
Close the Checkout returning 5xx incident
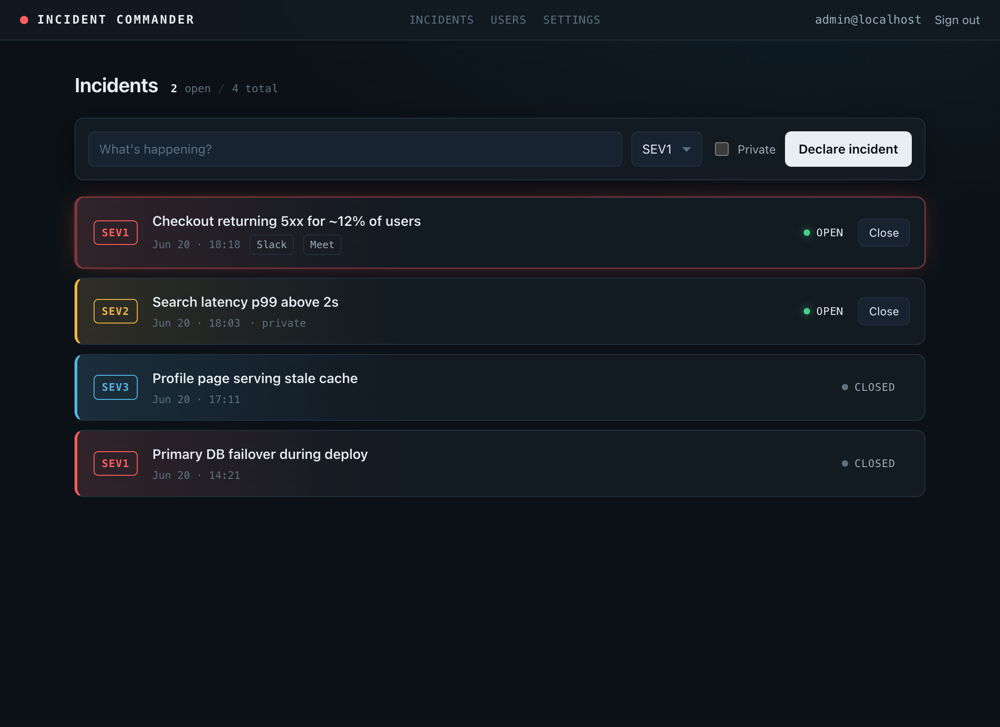[x=884, y=233]
